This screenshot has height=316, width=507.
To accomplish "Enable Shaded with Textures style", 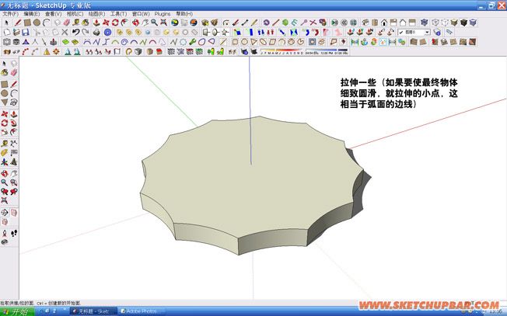I will coord(463,23).
